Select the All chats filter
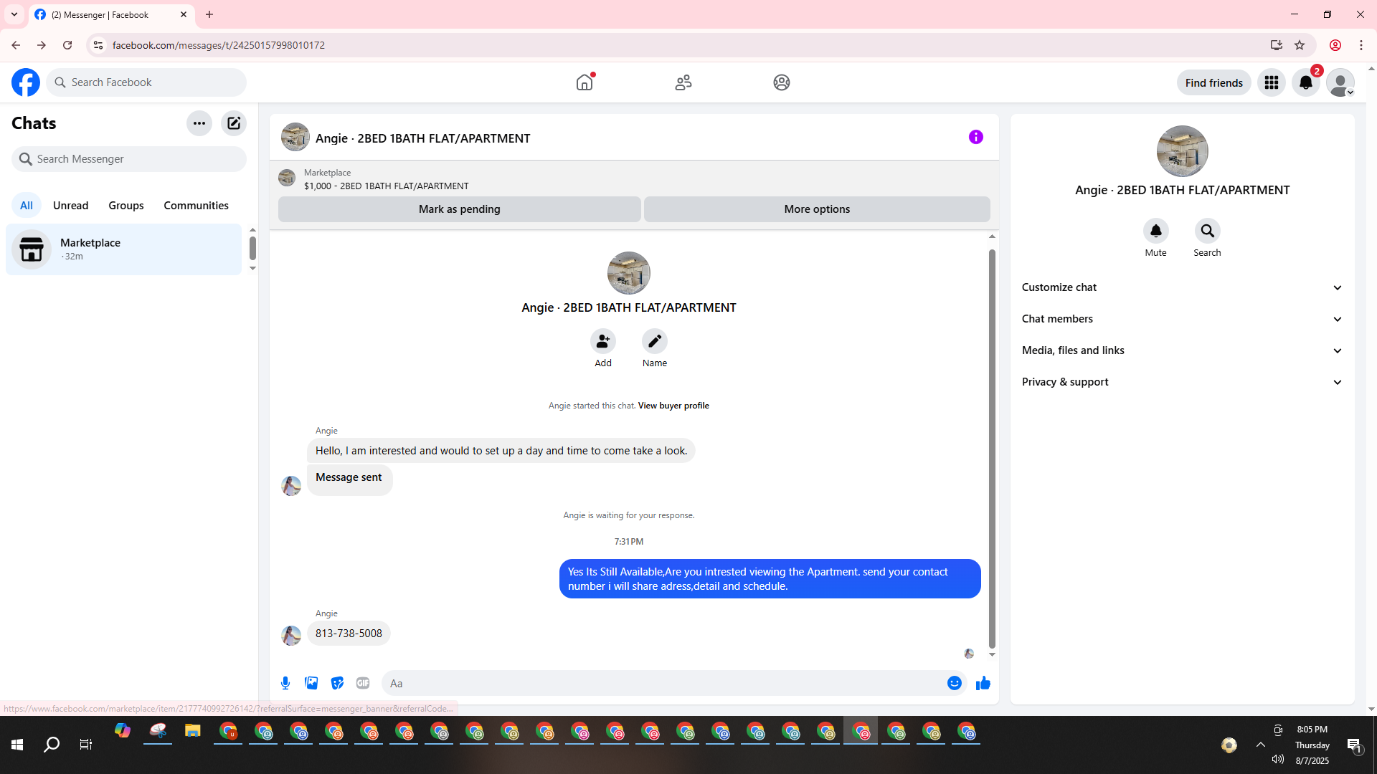This screenshot has height=774, width=1377. (27, 206)
